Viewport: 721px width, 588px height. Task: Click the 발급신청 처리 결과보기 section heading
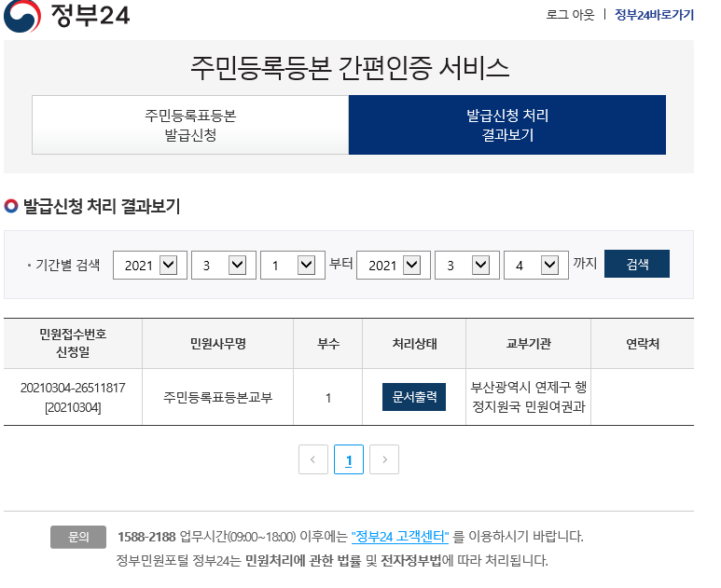coord(101,206)
